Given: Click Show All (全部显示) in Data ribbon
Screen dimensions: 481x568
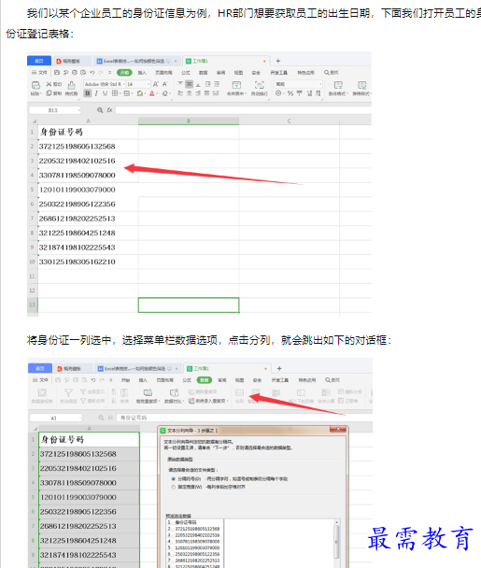Looking at the screenshot, I should click(92, 391).
